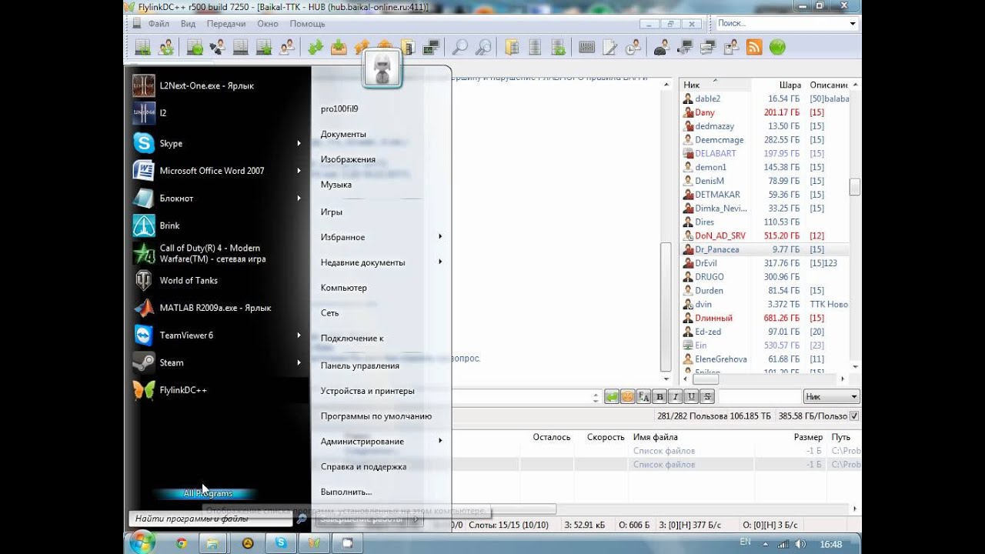Click the green double-arrow download queue icon

(315, 47)
